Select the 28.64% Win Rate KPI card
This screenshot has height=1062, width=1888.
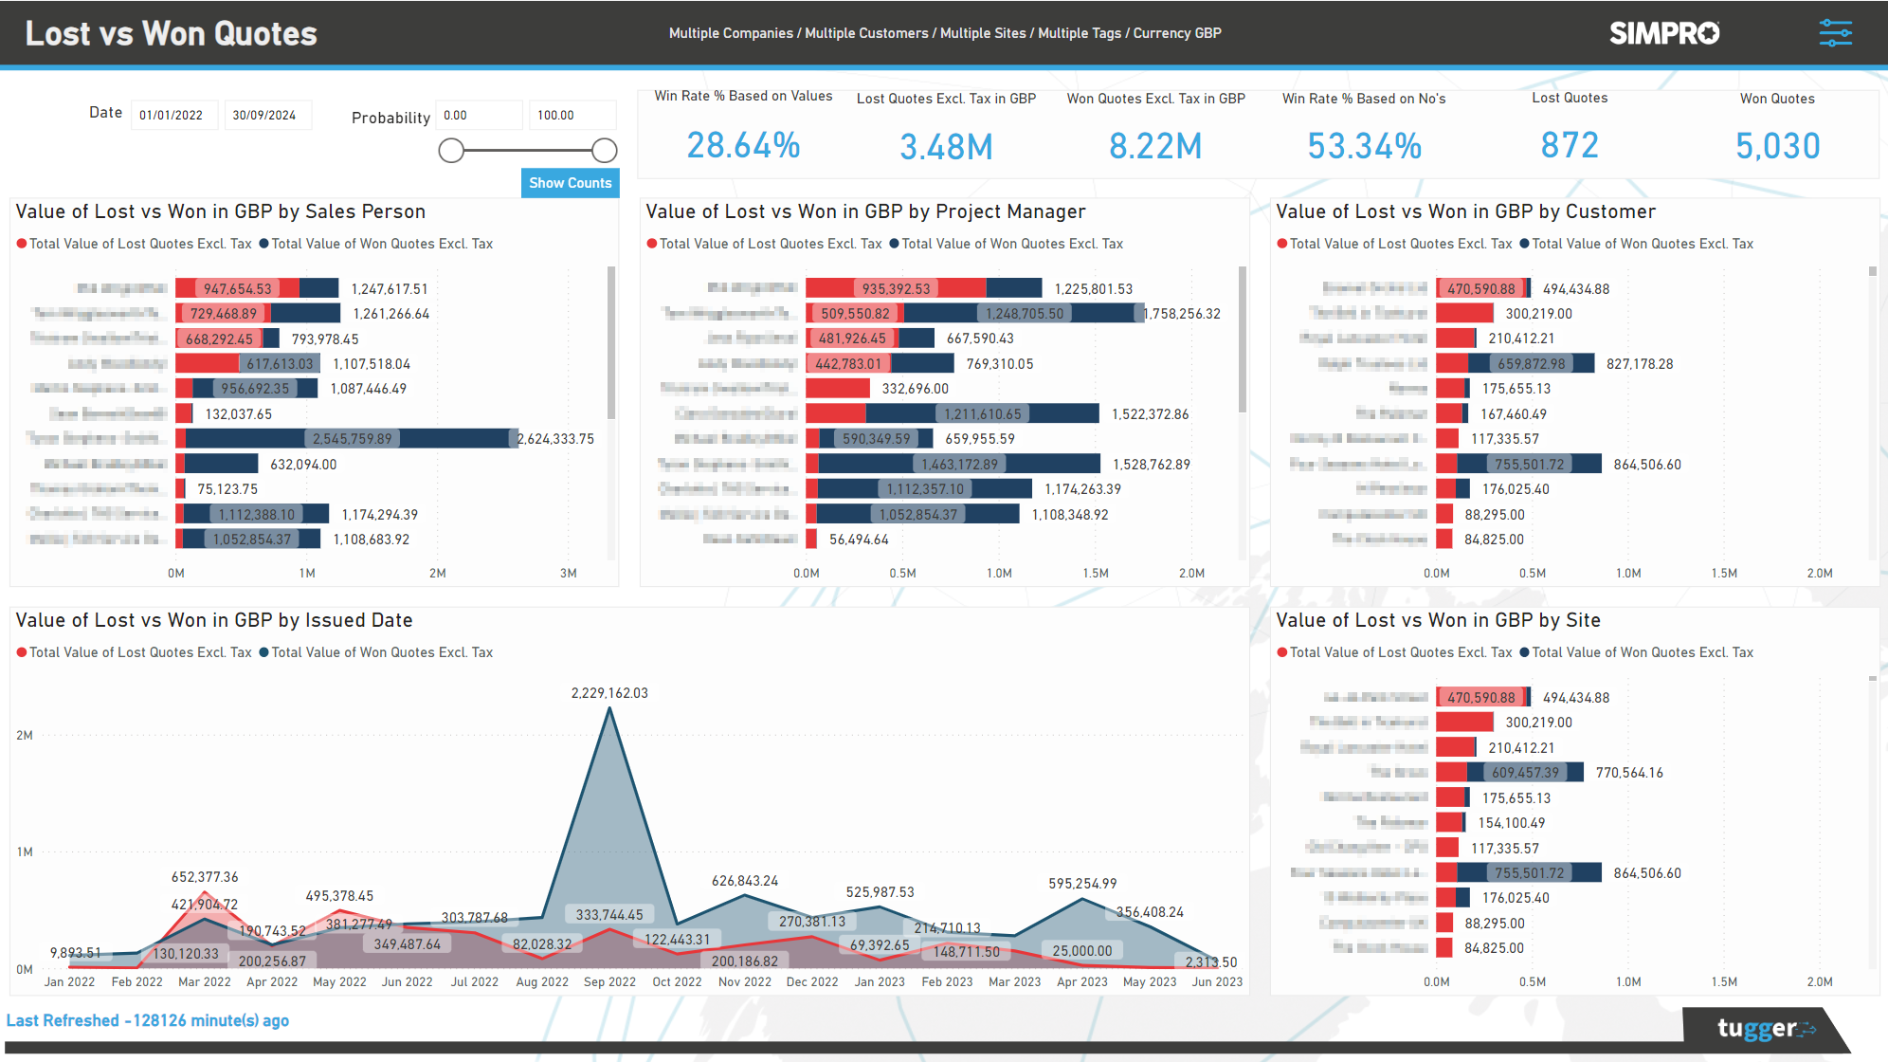click(743, 145)
